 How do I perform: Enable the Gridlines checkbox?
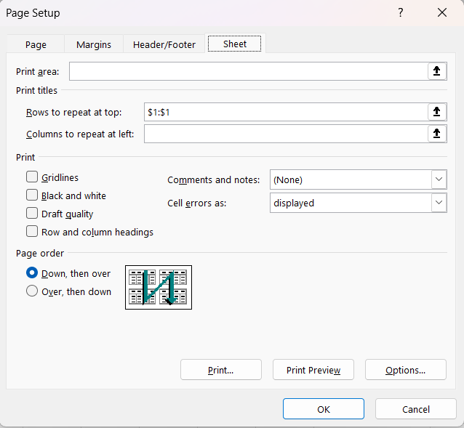32,177
